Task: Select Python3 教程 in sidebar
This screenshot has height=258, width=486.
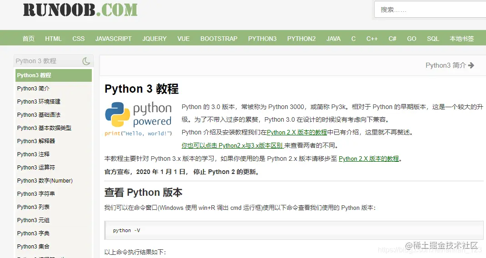Action: point(54,75)
